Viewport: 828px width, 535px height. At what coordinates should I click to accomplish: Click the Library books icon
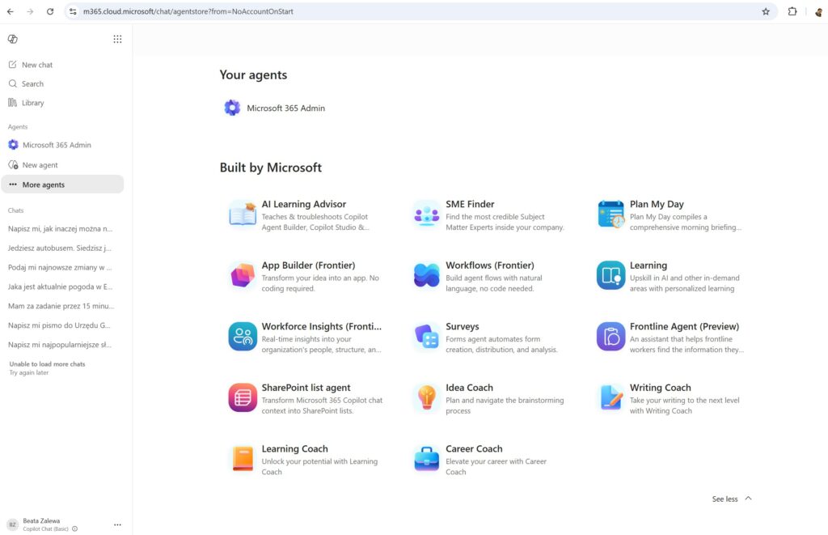point(13,103)
